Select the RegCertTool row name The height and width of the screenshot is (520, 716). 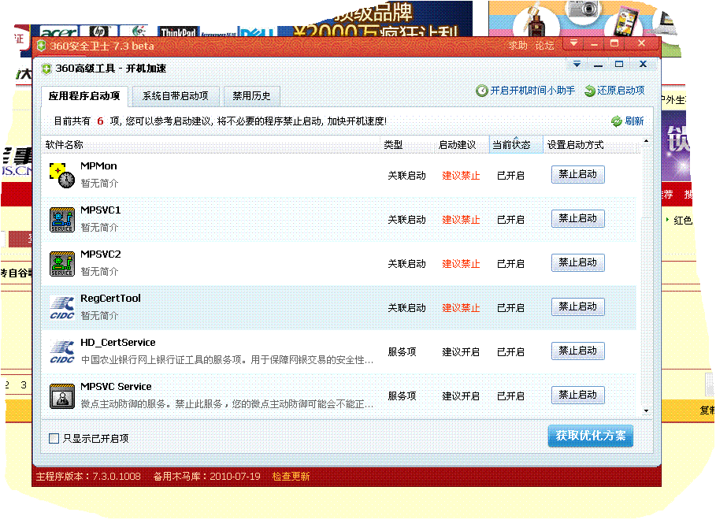point(110,299)
